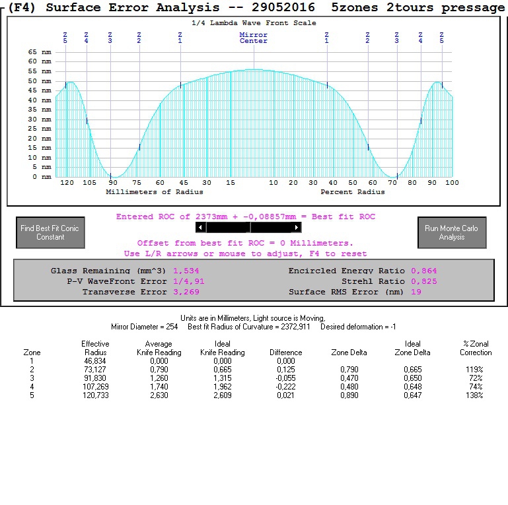Click P-V WaveFront Error value 1/4,91
This screenshot has width=508, height=505.
point(188,281)
